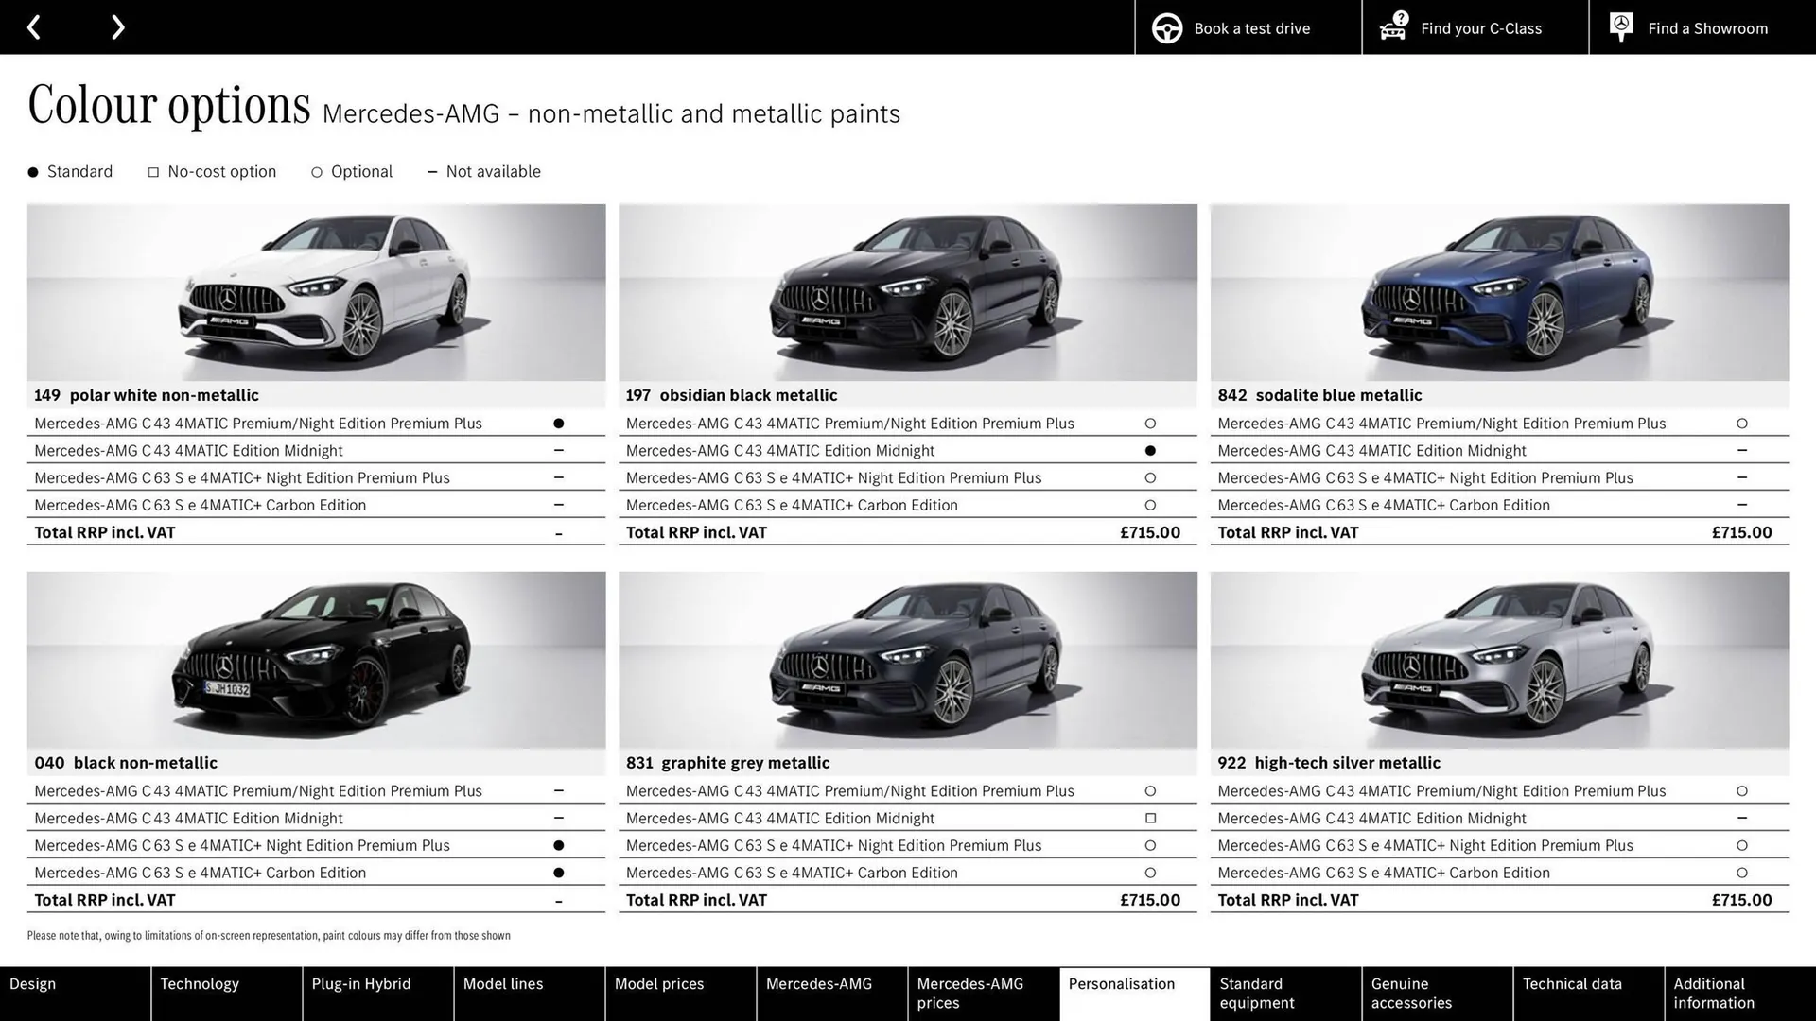The width and height of the screenshot is (1816, 1021).
Task: Select optional sodalite blue for Carbon Edition
Action: 1742,505
